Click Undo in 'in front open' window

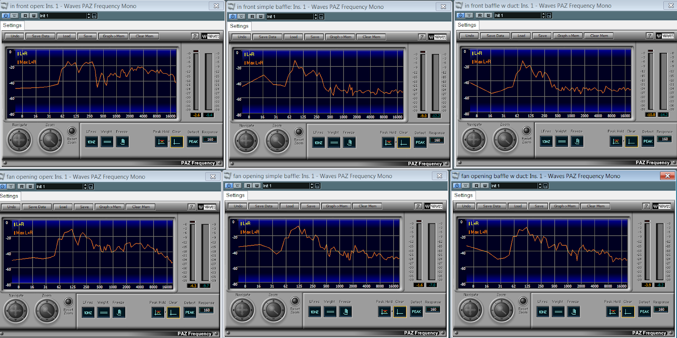15,36
